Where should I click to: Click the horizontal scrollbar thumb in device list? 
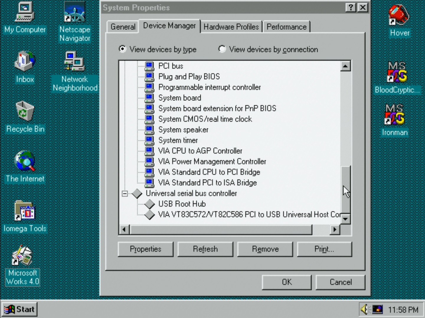click(x=221, y=229)
